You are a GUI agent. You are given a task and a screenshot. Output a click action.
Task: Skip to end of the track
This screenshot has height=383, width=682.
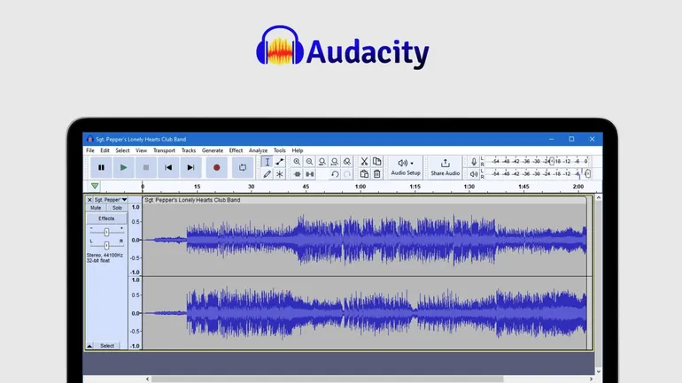click(190, 167)
